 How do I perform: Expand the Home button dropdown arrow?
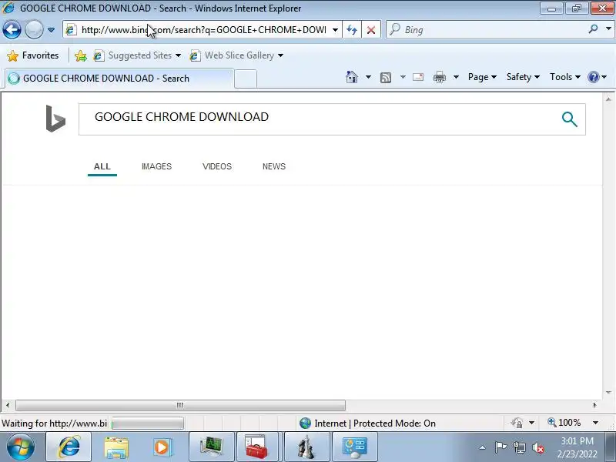click(x=368, y=77)
